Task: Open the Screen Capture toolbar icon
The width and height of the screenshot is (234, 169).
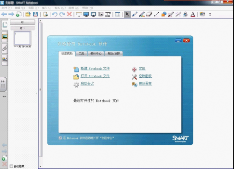Action: [101, 15]
